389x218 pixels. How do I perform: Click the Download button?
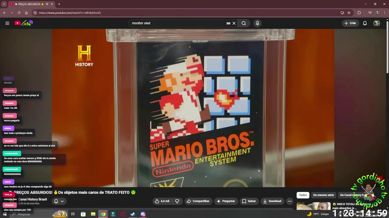[x=272, y=201]
